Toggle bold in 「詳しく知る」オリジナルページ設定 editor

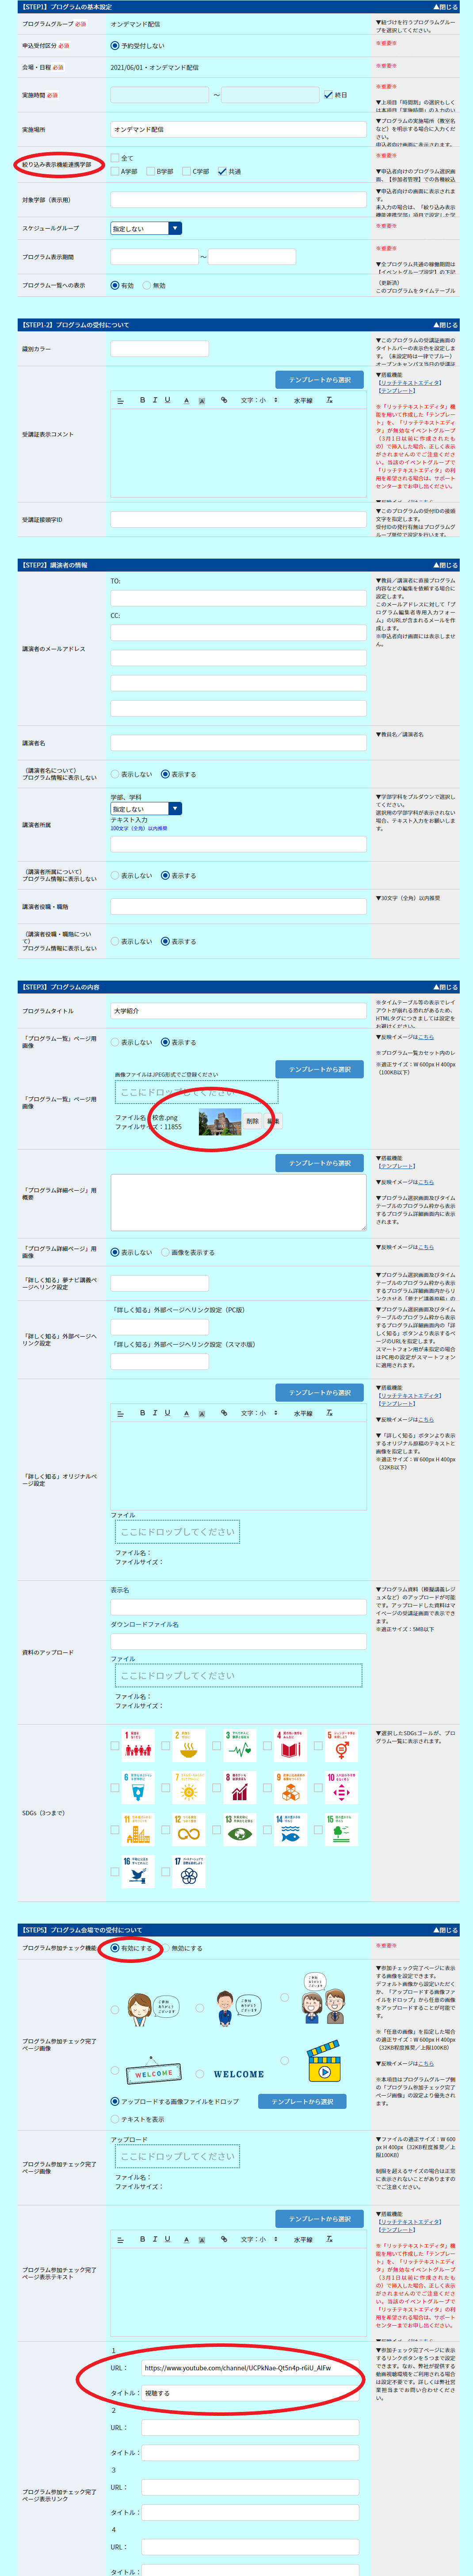[142, 1413]
